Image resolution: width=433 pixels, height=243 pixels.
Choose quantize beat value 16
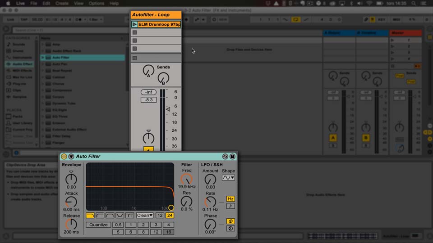pos(168,232)
